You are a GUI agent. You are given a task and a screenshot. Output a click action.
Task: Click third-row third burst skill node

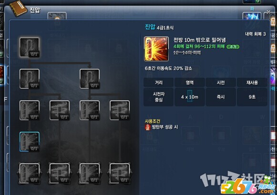pyautogui.click(x=90, y=110)
